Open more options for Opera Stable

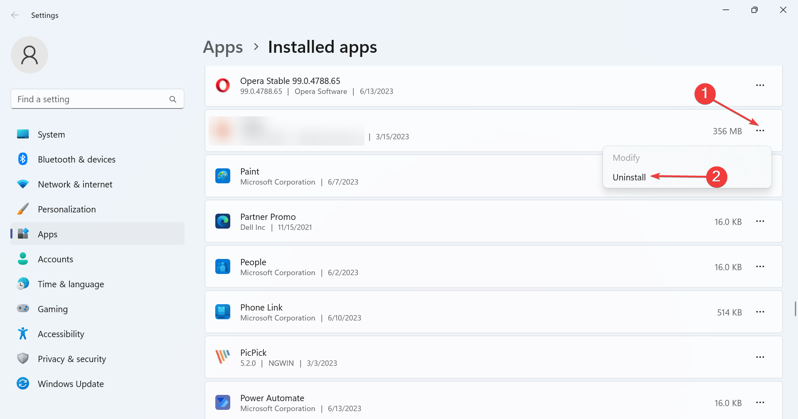click(760, 85)
